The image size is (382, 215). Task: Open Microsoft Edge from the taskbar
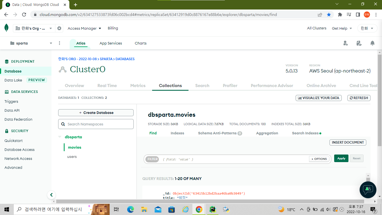click(x=131, y=209)
